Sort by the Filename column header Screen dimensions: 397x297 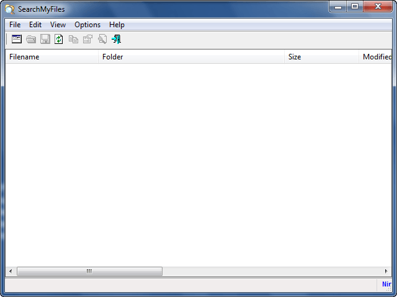pyautogui.click(x=51, y=57)
